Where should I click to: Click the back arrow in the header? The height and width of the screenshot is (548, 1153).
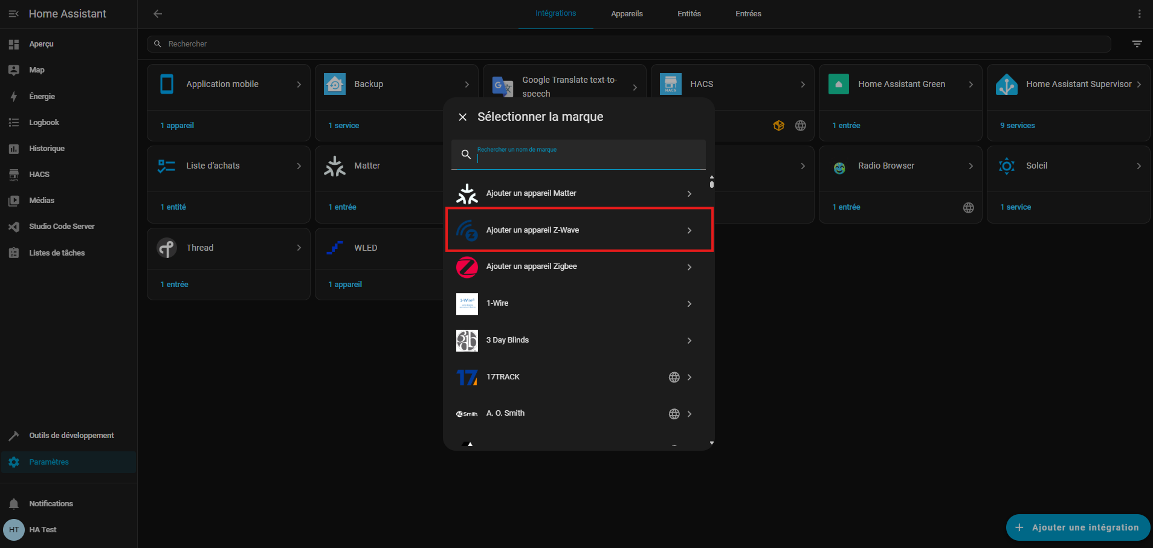tap(158, 14)
